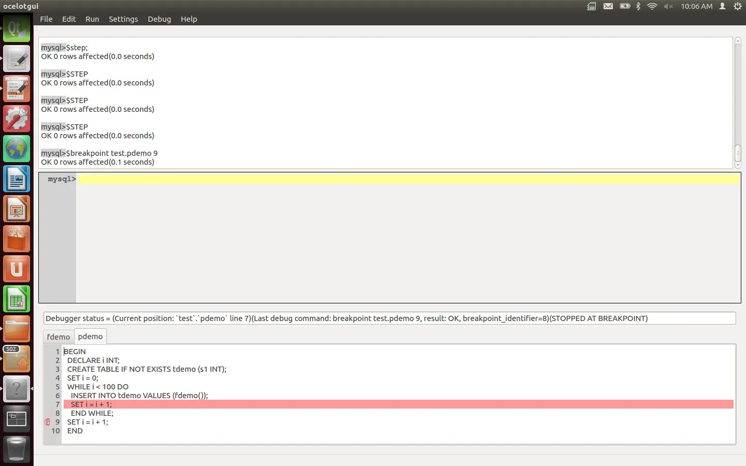Open LibreOffice Calc from the dock
The width and height of the screenshot is (746, 466).
(17, 299)
